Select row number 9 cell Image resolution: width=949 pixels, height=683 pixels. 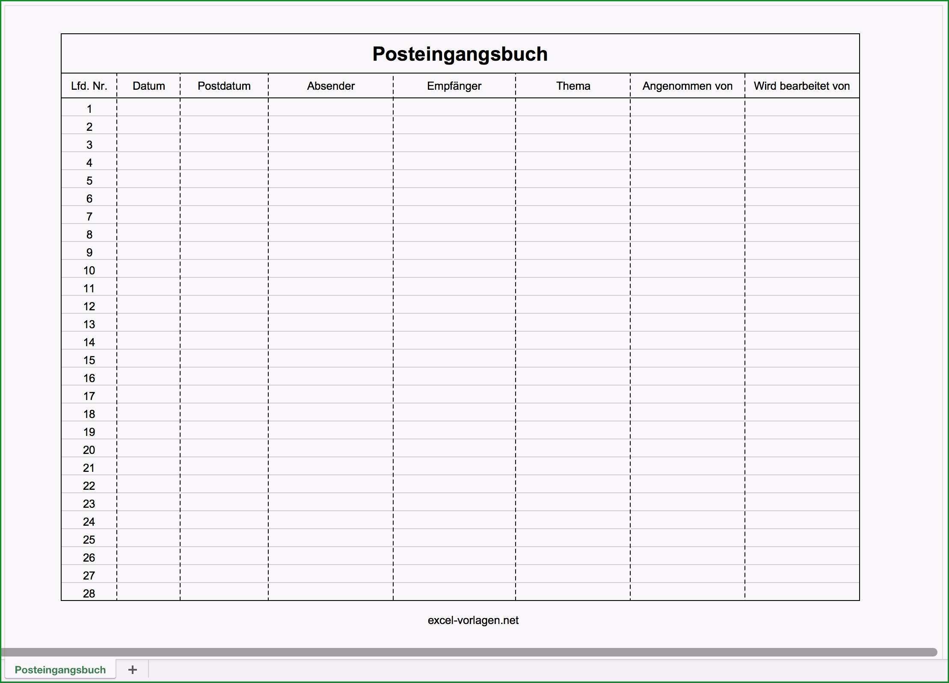pyautogui.click(x=89, y=251)
